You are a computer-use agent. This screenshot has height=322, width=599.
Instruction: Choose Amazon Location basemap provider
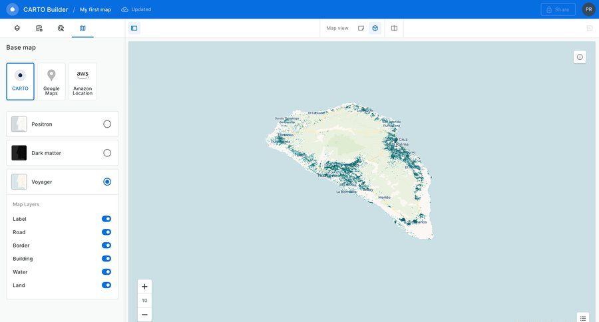click(x=83, y=81)
